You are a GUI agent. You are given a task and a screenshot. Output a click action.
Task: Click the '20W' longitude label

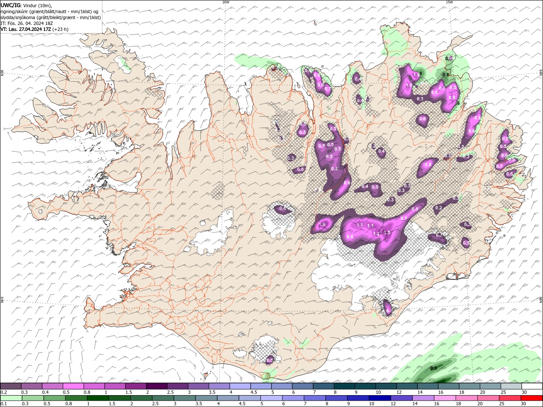pos(226,2)
